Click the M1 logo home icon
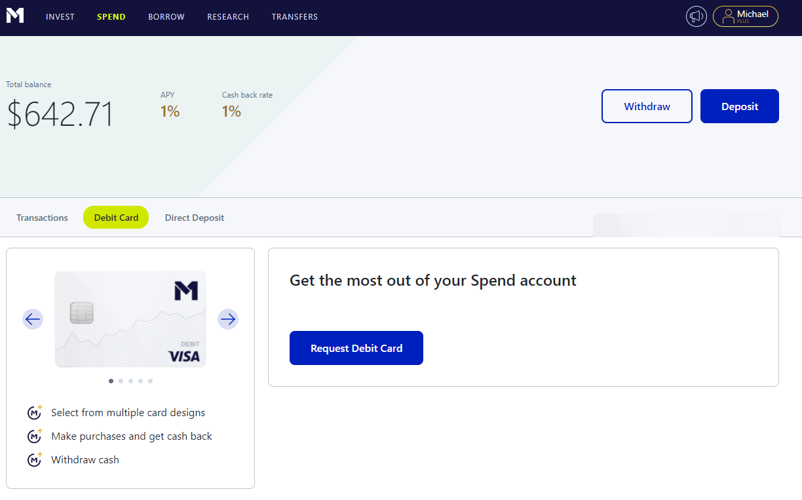This screenshot has width=802, height=500. (x=15, y=16)
